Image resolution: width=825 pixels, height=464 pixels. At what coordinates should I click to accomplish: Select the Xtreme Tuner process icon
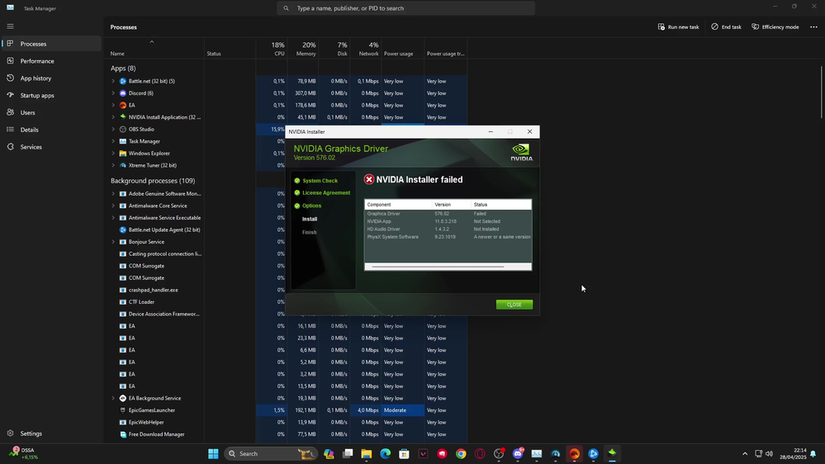point(122,165)
